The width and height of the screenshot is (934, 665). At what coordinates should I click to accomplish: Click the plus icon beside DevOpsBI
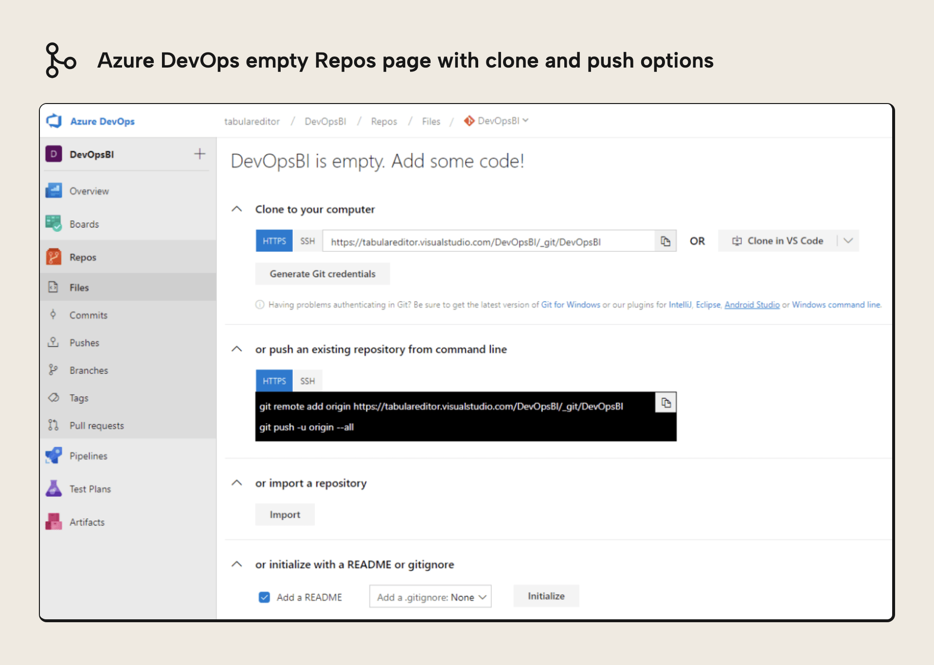click(x=199, y=154)
